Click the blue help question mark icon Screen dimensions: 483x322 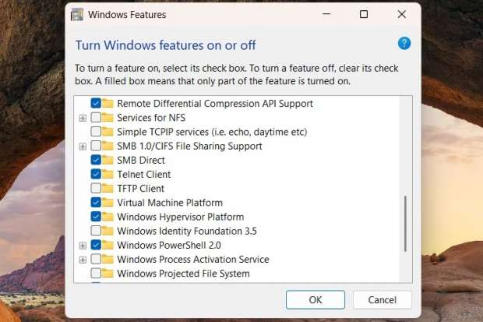click(404, 44)
